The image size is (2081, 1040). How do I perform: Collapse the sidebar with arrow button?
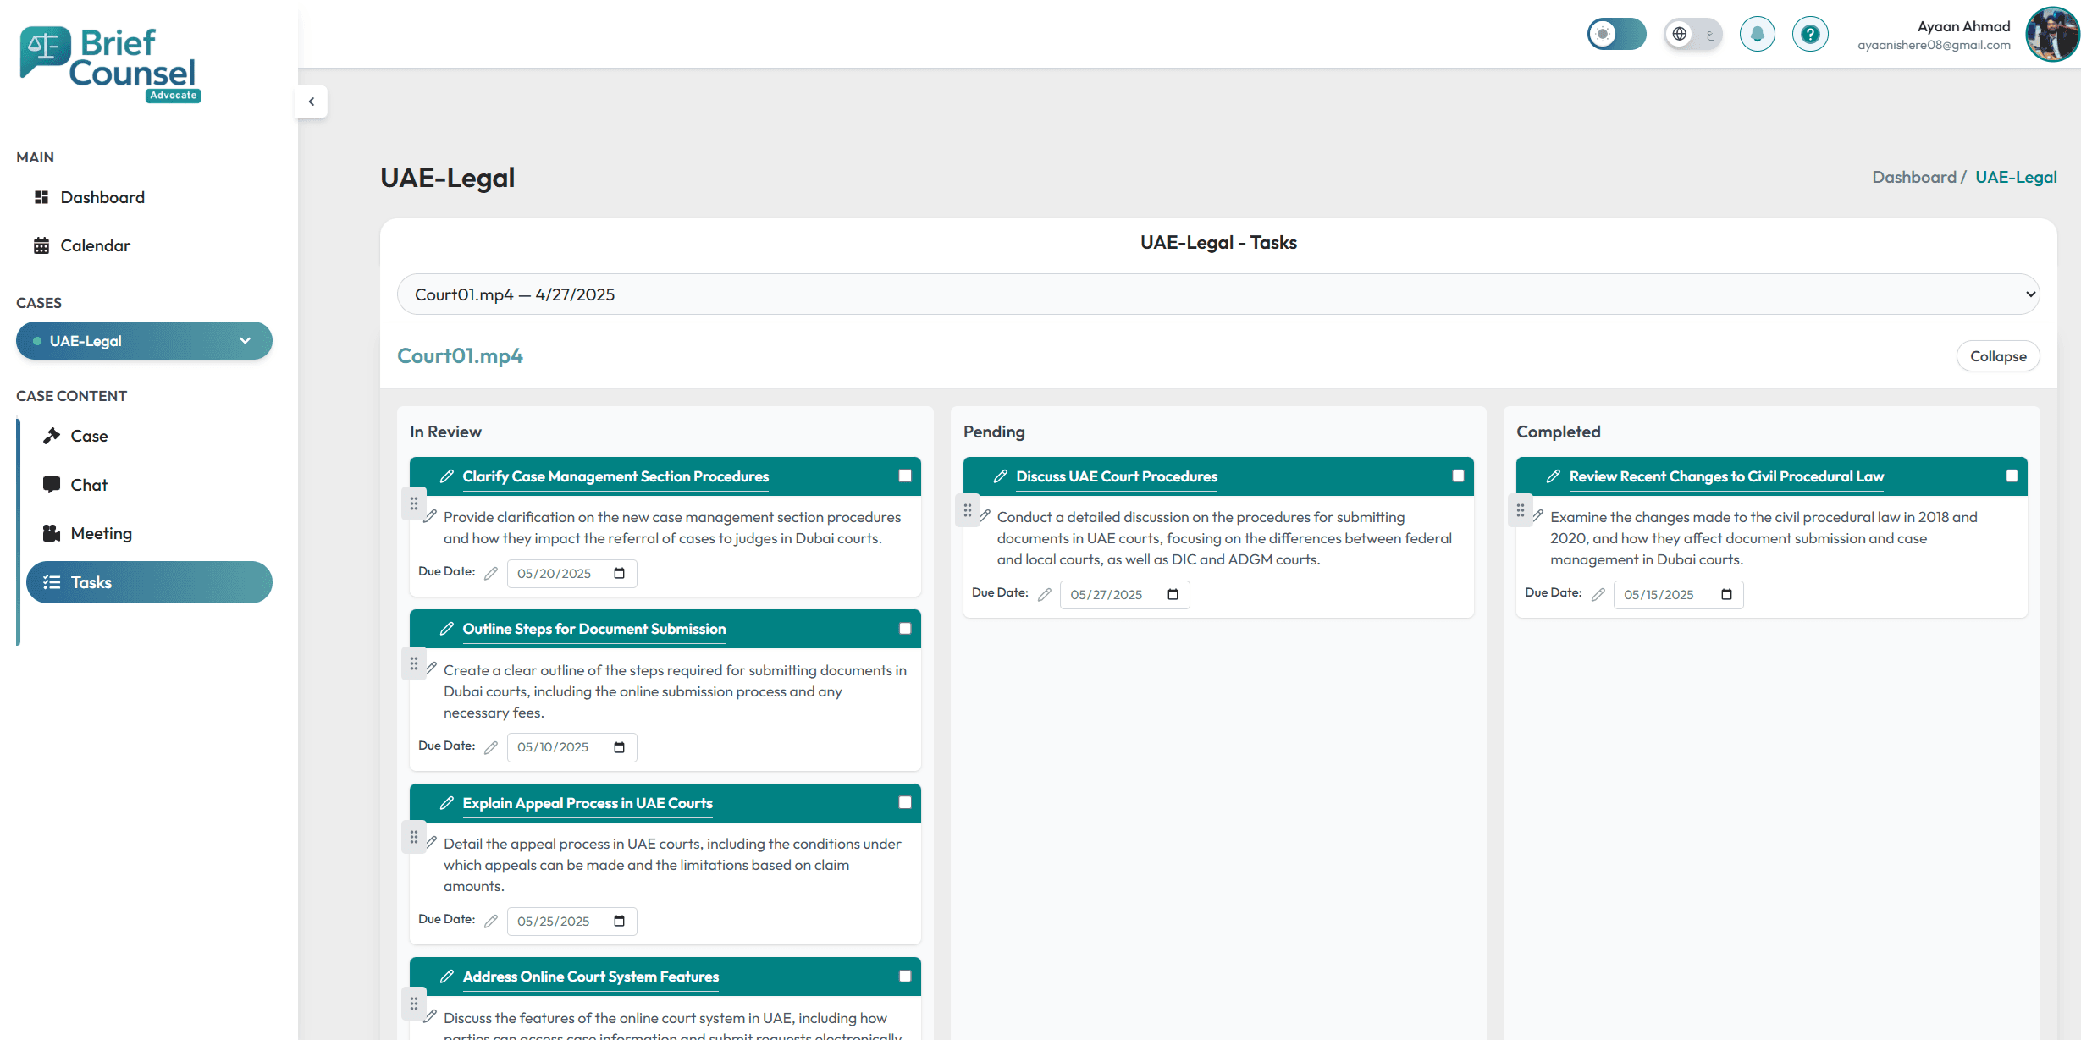pos(312,102)
